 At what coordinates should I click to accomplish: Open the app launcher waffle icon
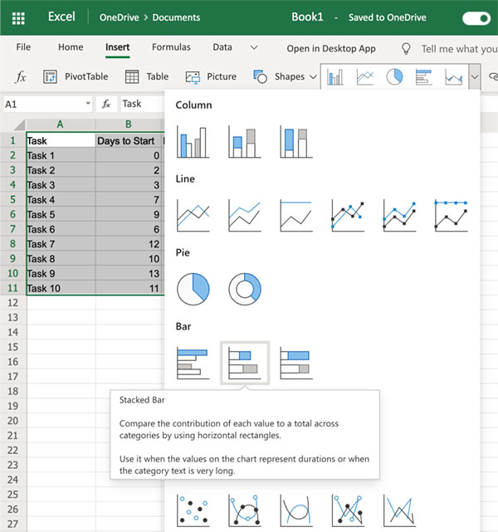[18, 17]
